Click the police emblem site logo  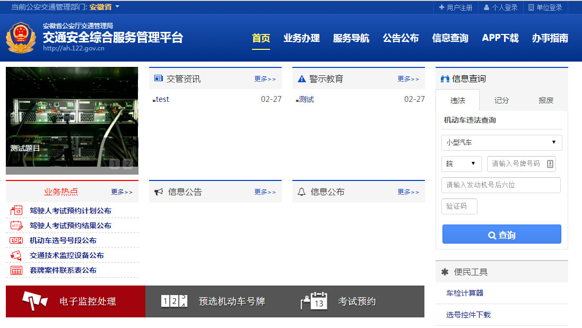point(21,37)
